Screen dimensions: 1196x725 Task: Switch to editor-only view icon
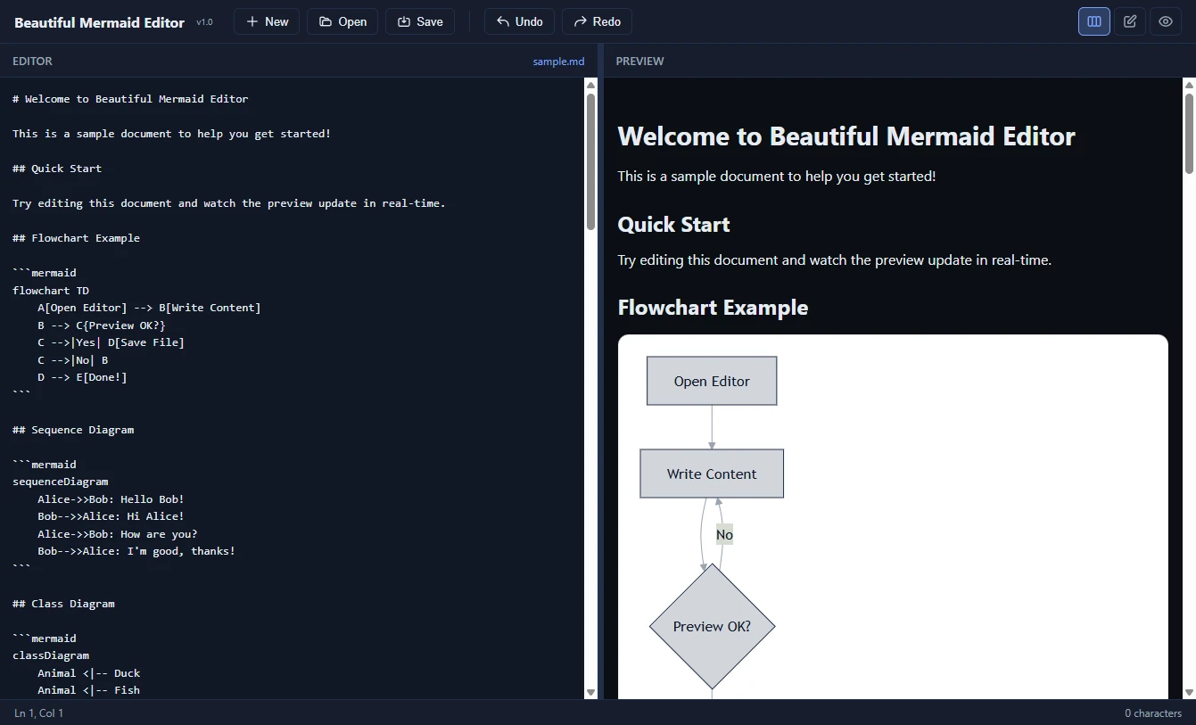coord(1130,21)
